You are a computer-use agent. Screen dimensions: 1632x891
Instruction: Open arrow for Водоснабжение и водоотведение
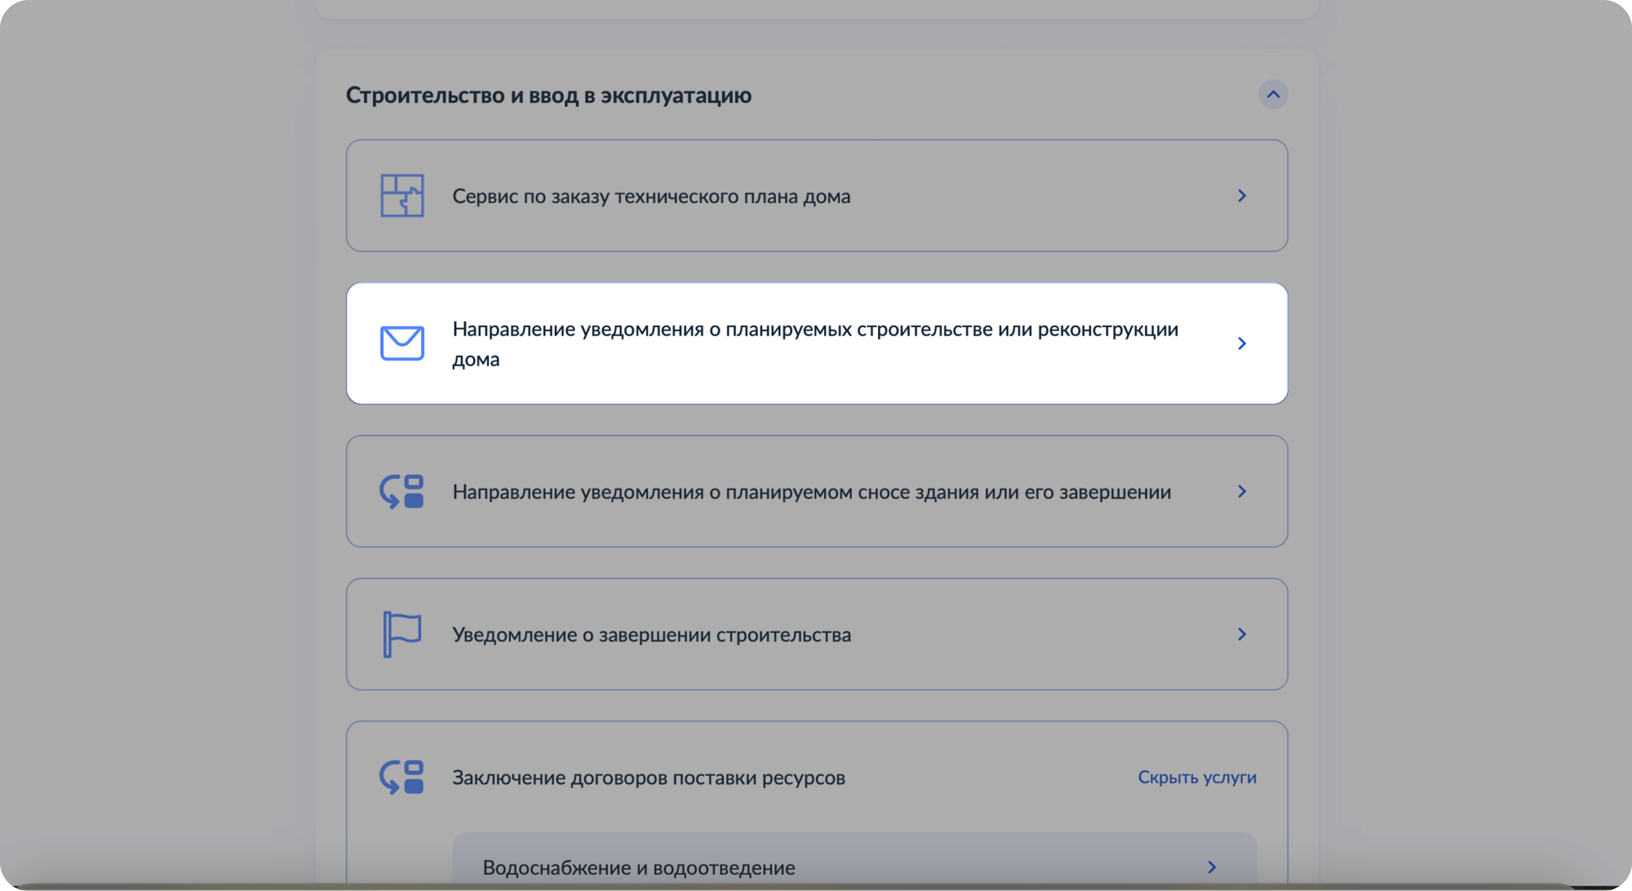1211,867
